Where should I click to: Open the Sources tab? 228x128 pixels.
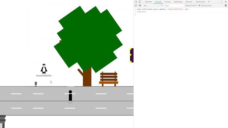tap(167, 2)
